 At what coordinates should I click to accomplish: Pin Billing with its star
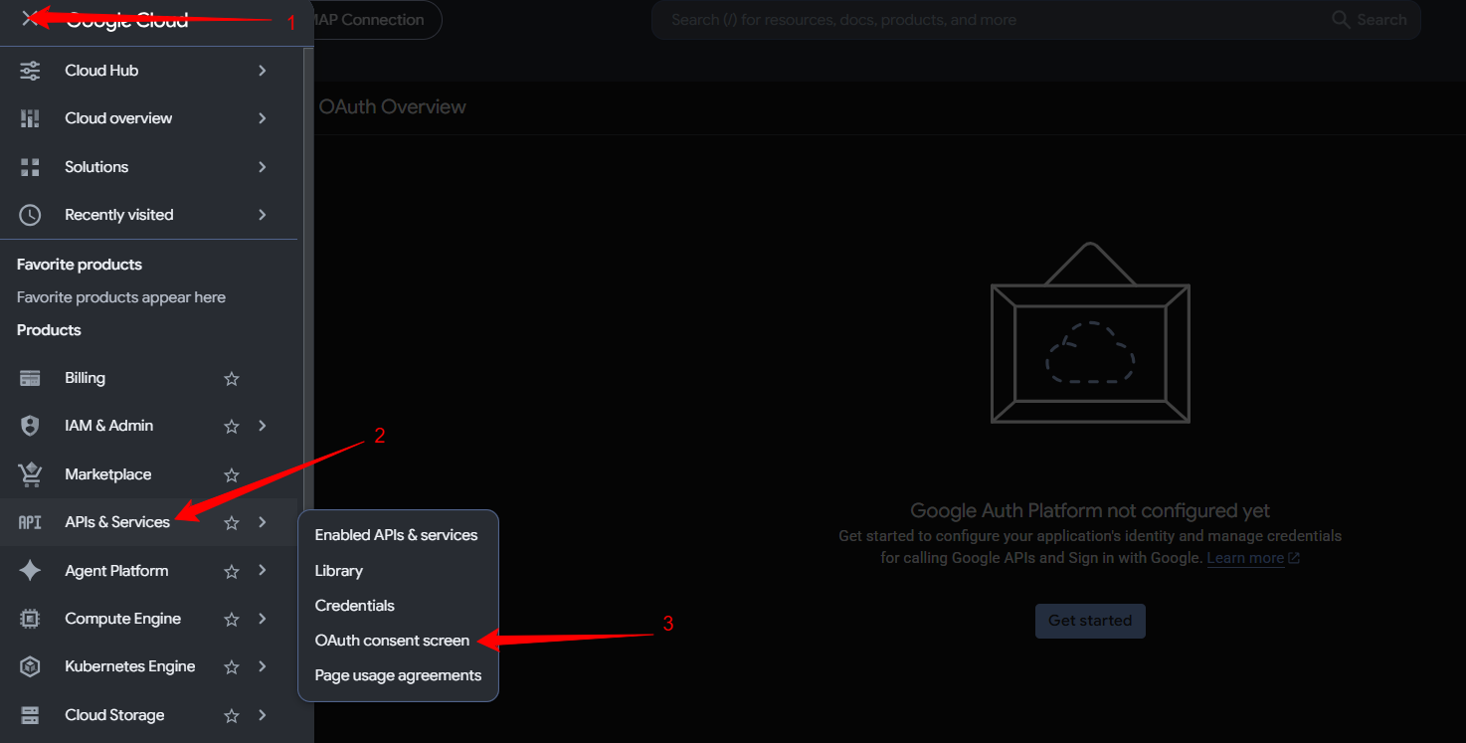232,378
